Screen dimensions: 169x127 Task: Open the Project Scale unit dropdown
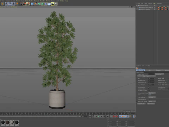159,74
